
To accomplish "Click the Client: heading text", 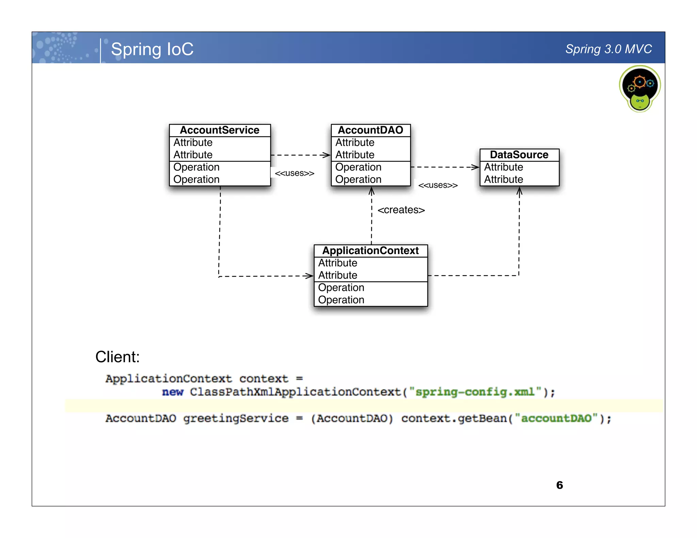I will (117, 357).
